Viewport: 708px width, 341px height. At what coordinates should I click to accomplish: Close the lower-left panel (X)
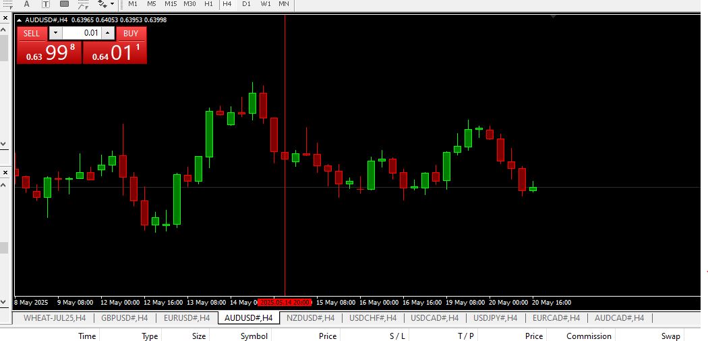[x=5, y=172]
